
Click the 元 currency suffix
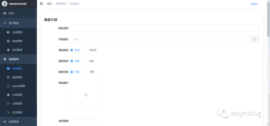click(x=255, y=39)
